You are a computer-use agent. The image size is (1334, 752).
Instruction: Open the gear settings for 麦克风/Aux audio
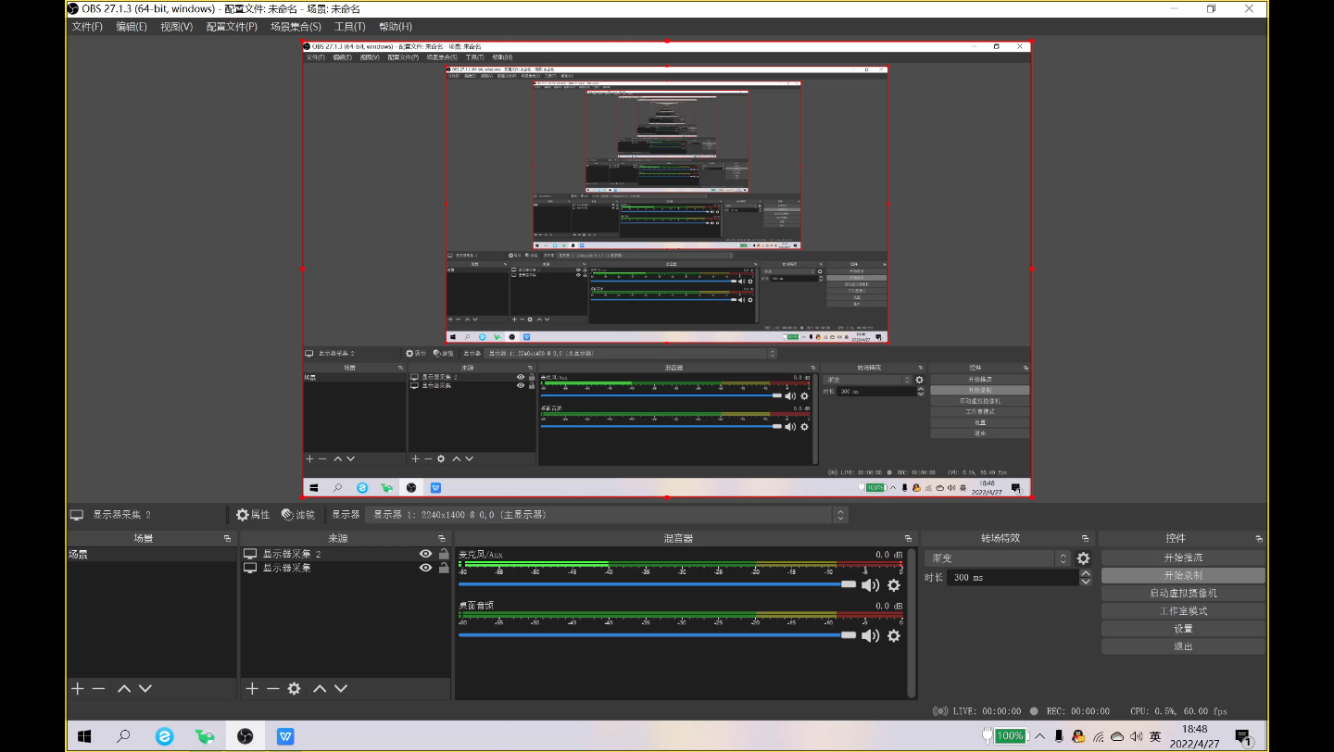[x=894, y=585]
